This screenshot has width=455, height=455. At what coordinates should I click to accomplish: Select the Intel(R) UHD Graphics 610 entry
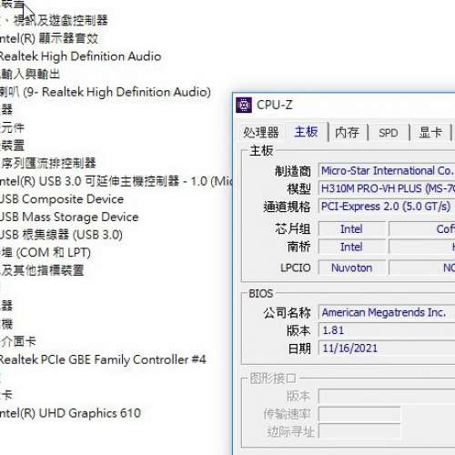[70, 413]
